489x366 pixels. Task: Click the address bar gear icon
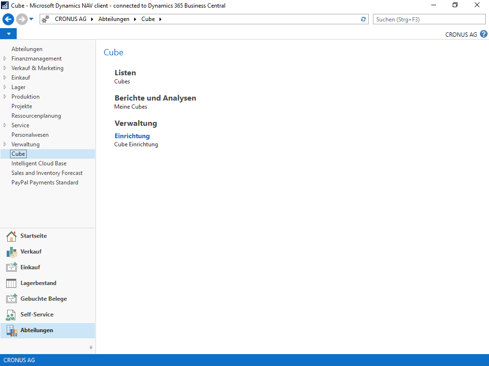coord(45,19)
